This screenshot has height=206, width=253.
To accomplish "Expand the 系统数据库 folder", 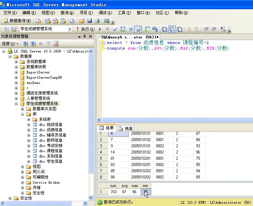I will [x=16, y=62].
